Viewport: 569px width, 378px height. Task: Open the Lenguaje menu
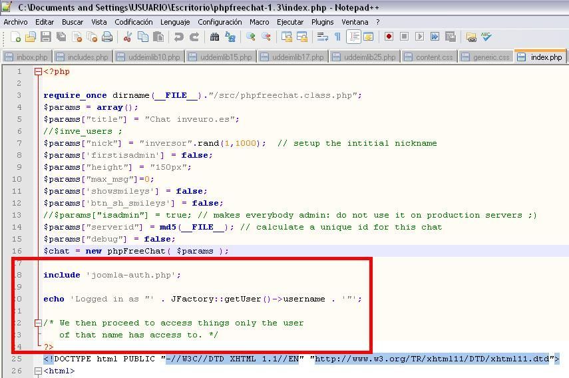coord(175,22)
